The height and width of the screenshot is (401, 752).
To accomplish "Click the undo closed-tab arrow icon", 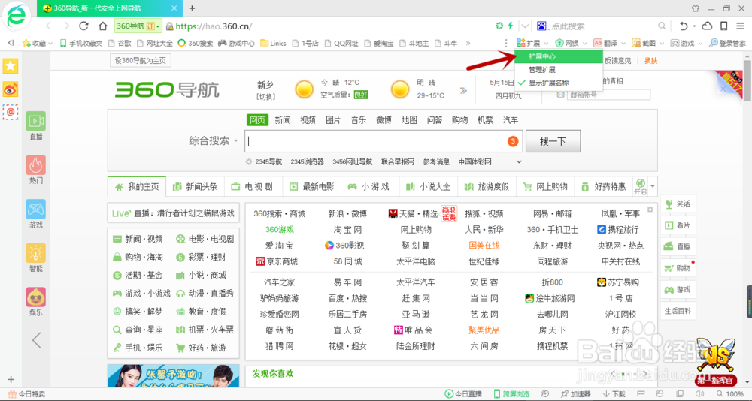I will tap(684, 26).
